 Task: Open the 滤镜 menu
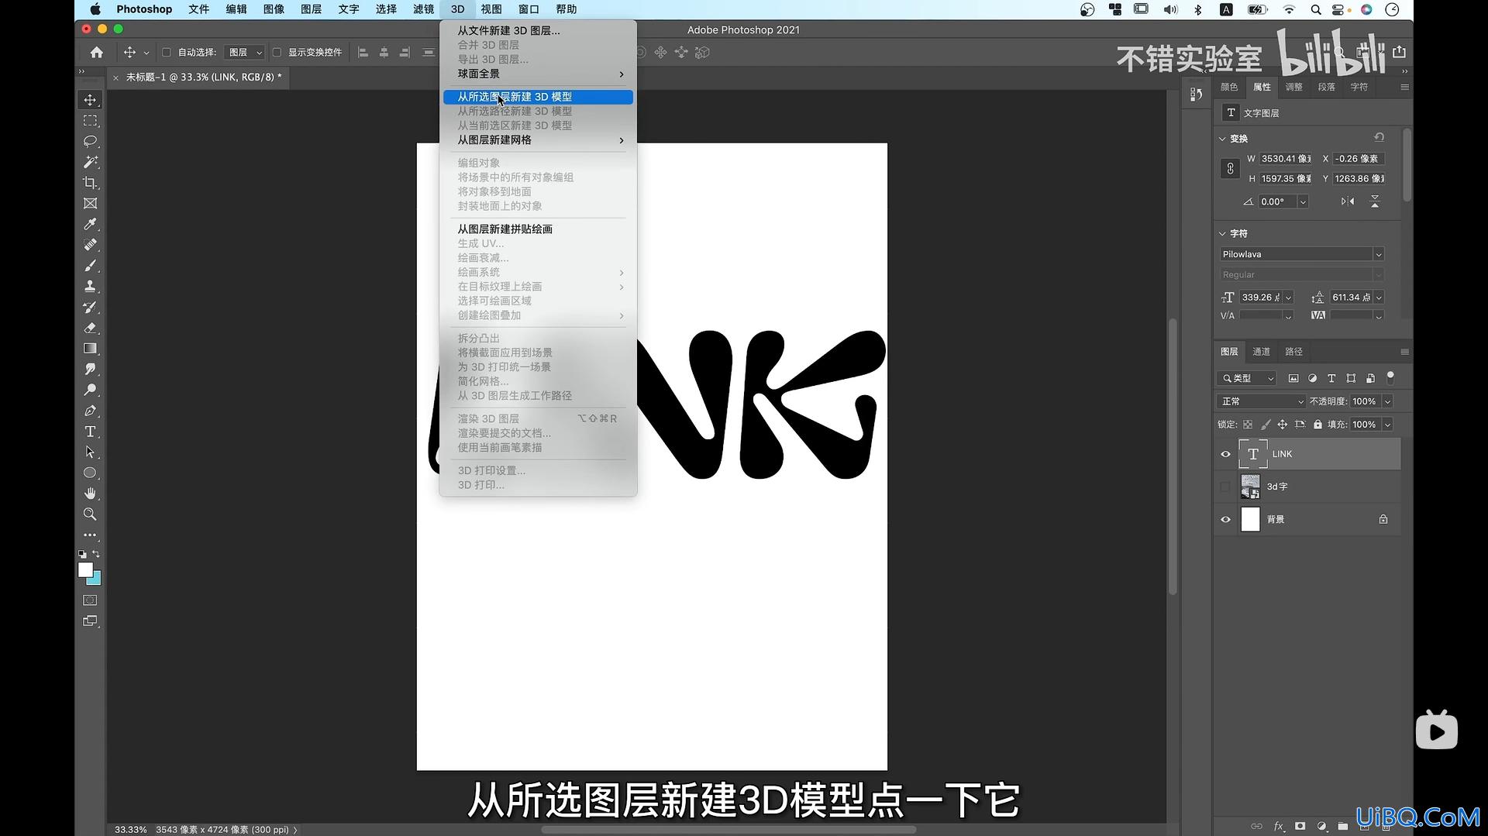(x=423, y=9)
